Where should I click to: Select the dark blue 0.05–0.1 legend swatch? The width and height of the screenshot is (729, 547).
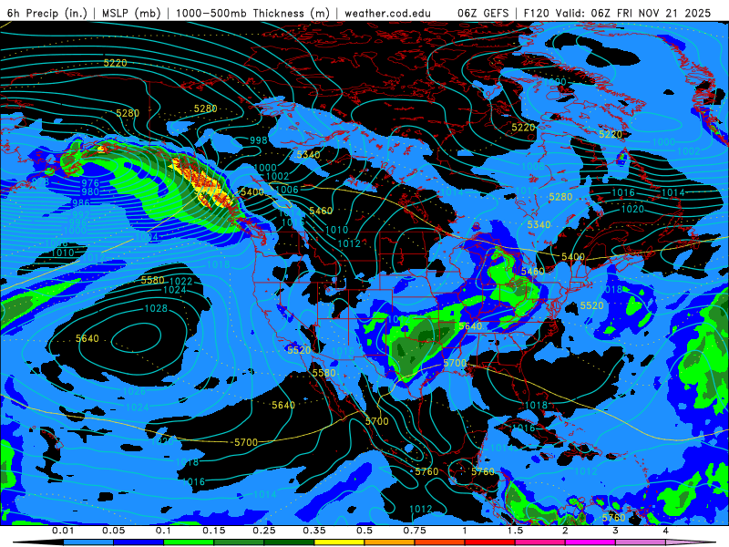pyautogui.click(x=139, y=542)
